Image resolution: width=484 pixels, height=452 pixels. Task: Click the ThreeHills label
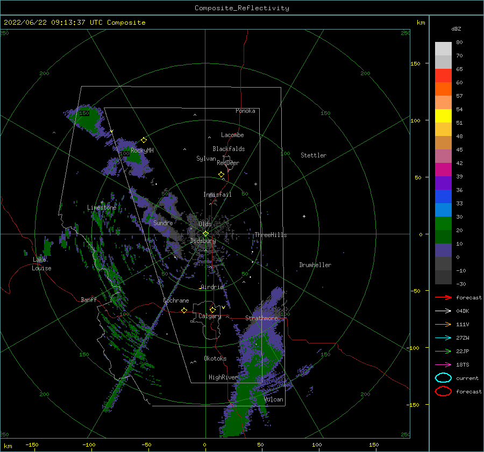pos(271,235)
